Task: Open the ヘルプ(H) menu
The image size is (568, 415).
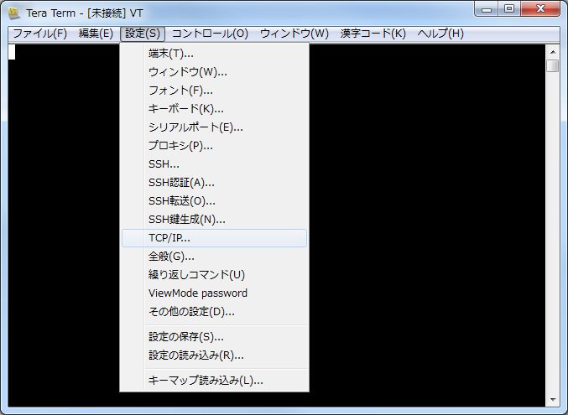Action: pyautogui.click(x=440, y=34)
